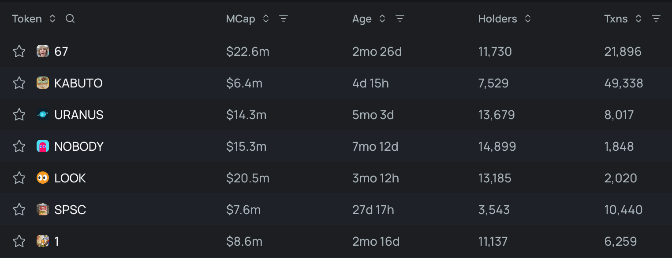
Task: Open the NOBODY token name link
Action: [78, 146]
